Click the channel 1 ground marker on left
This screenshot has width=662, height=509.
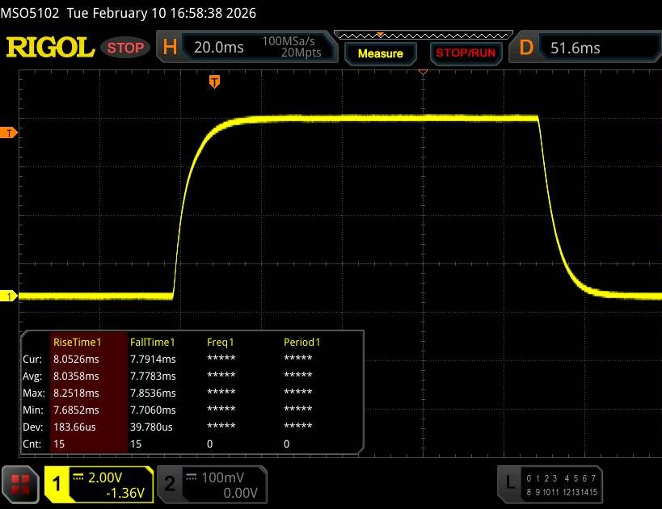(10, 297)
